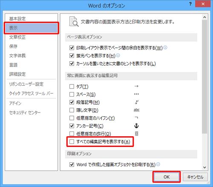Toggle Word で作成した描画オブジェクトを印刷する checkbox

72,164
